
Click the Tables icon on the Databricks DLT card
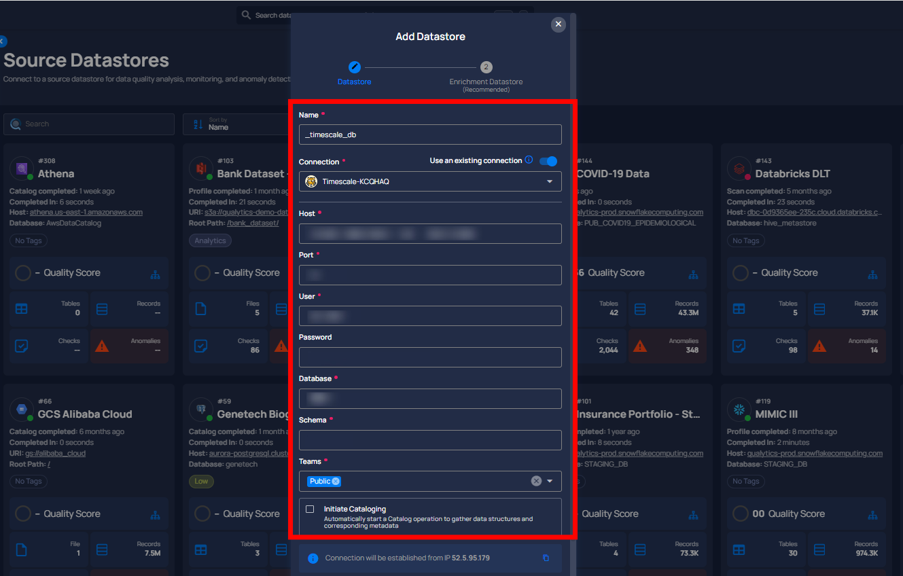[x=739, y=309]
